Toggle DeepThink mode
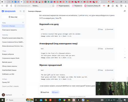The width and height of the screenshot is (128, 102). (x=45, y=92)
